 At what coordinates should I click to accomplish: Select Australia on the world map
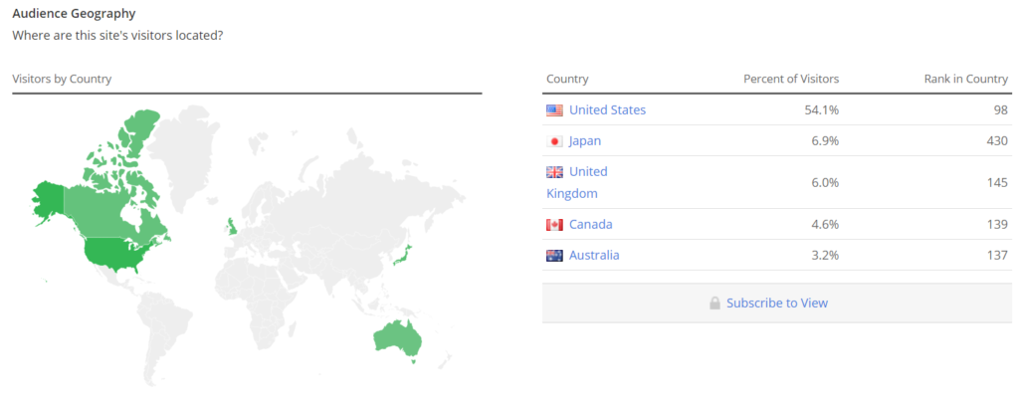pos(398,336)
